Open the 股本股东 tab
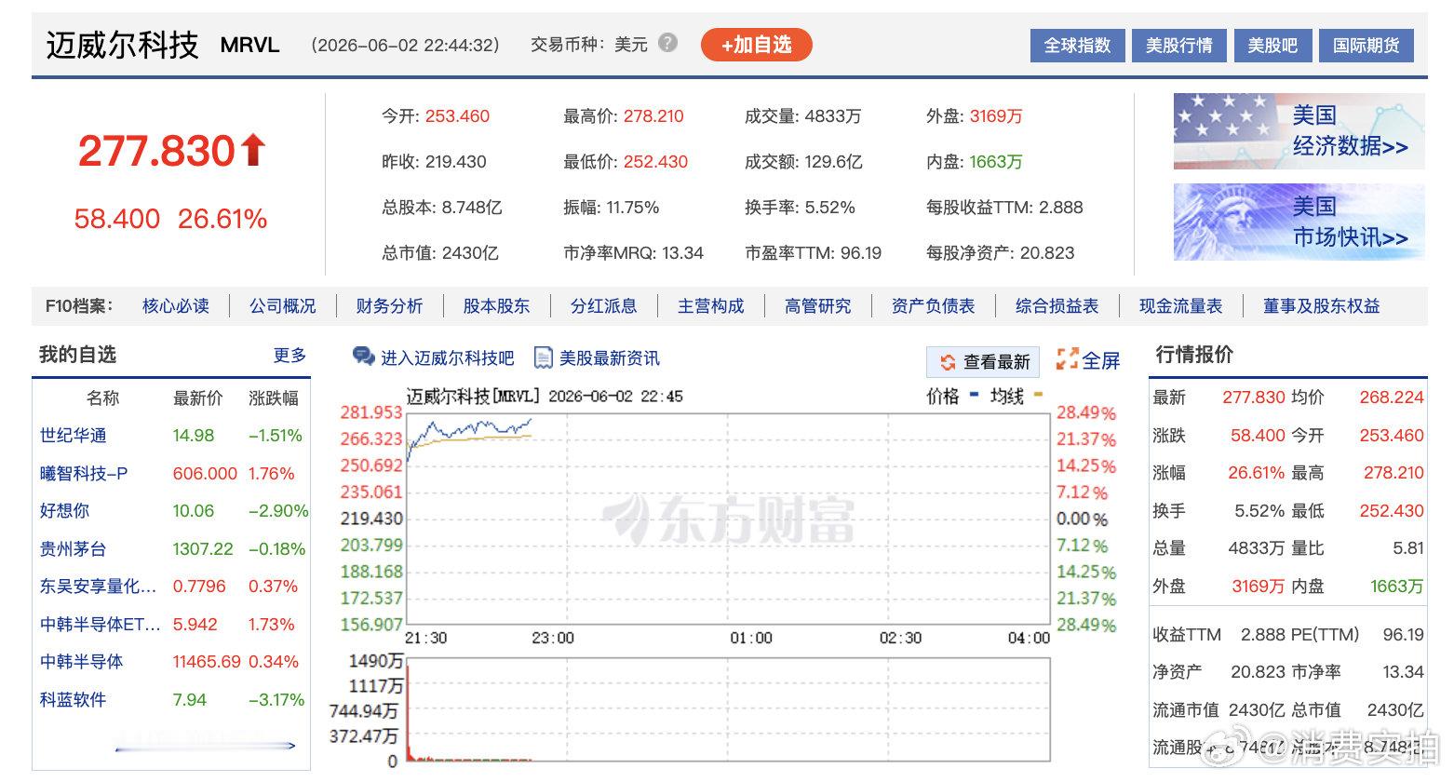 [496, 306]
